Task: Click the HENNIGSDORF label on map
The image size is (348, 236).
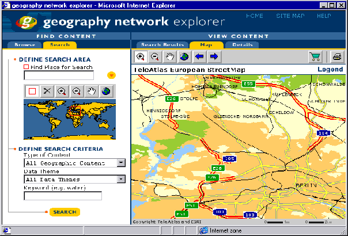Action: click(x=164, y=111)
